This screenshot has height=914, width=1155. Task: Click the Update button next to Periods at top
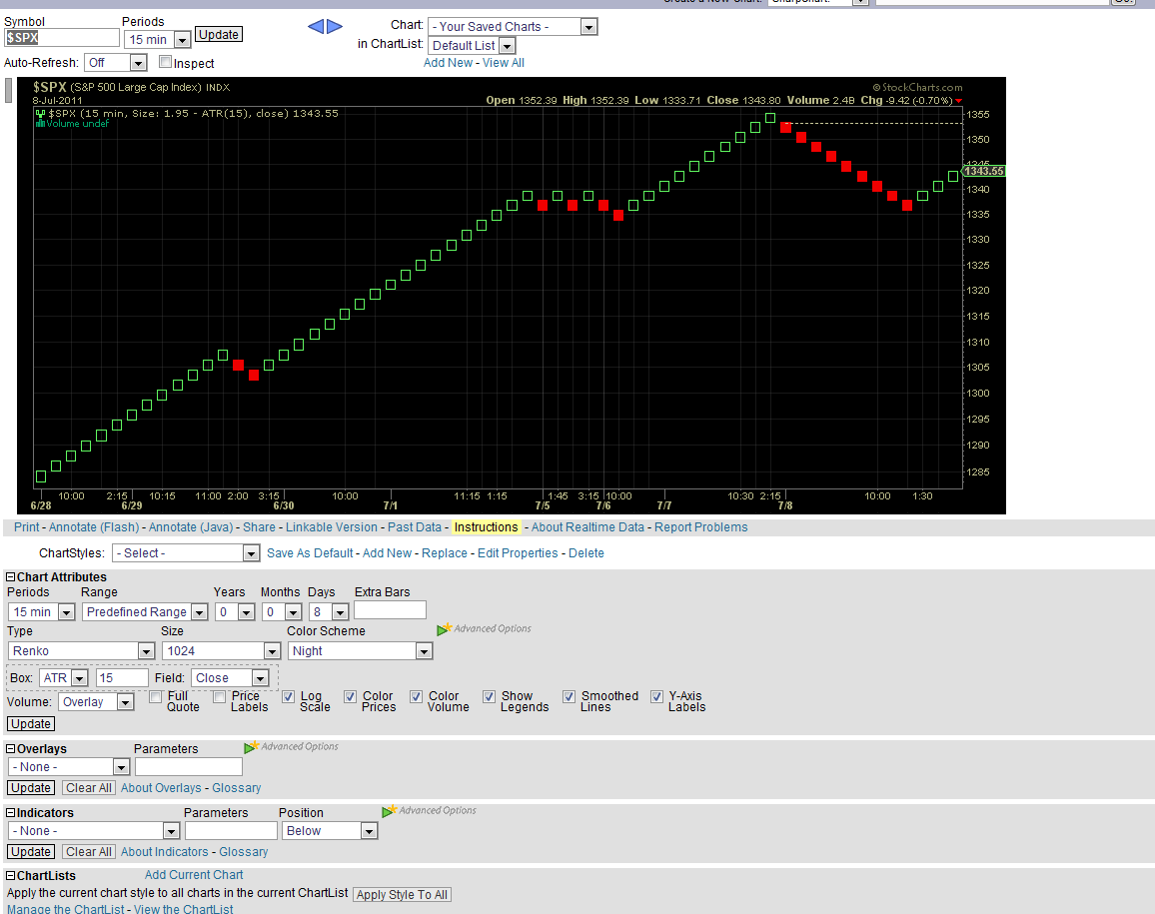coord(219,35)
